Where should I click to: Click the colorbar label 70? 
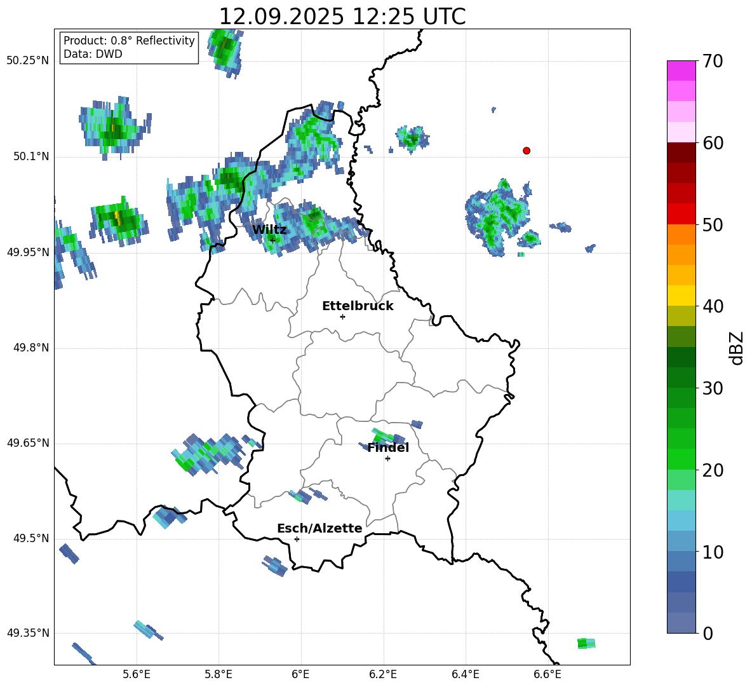pyautogui.click(x=713, y=62)
